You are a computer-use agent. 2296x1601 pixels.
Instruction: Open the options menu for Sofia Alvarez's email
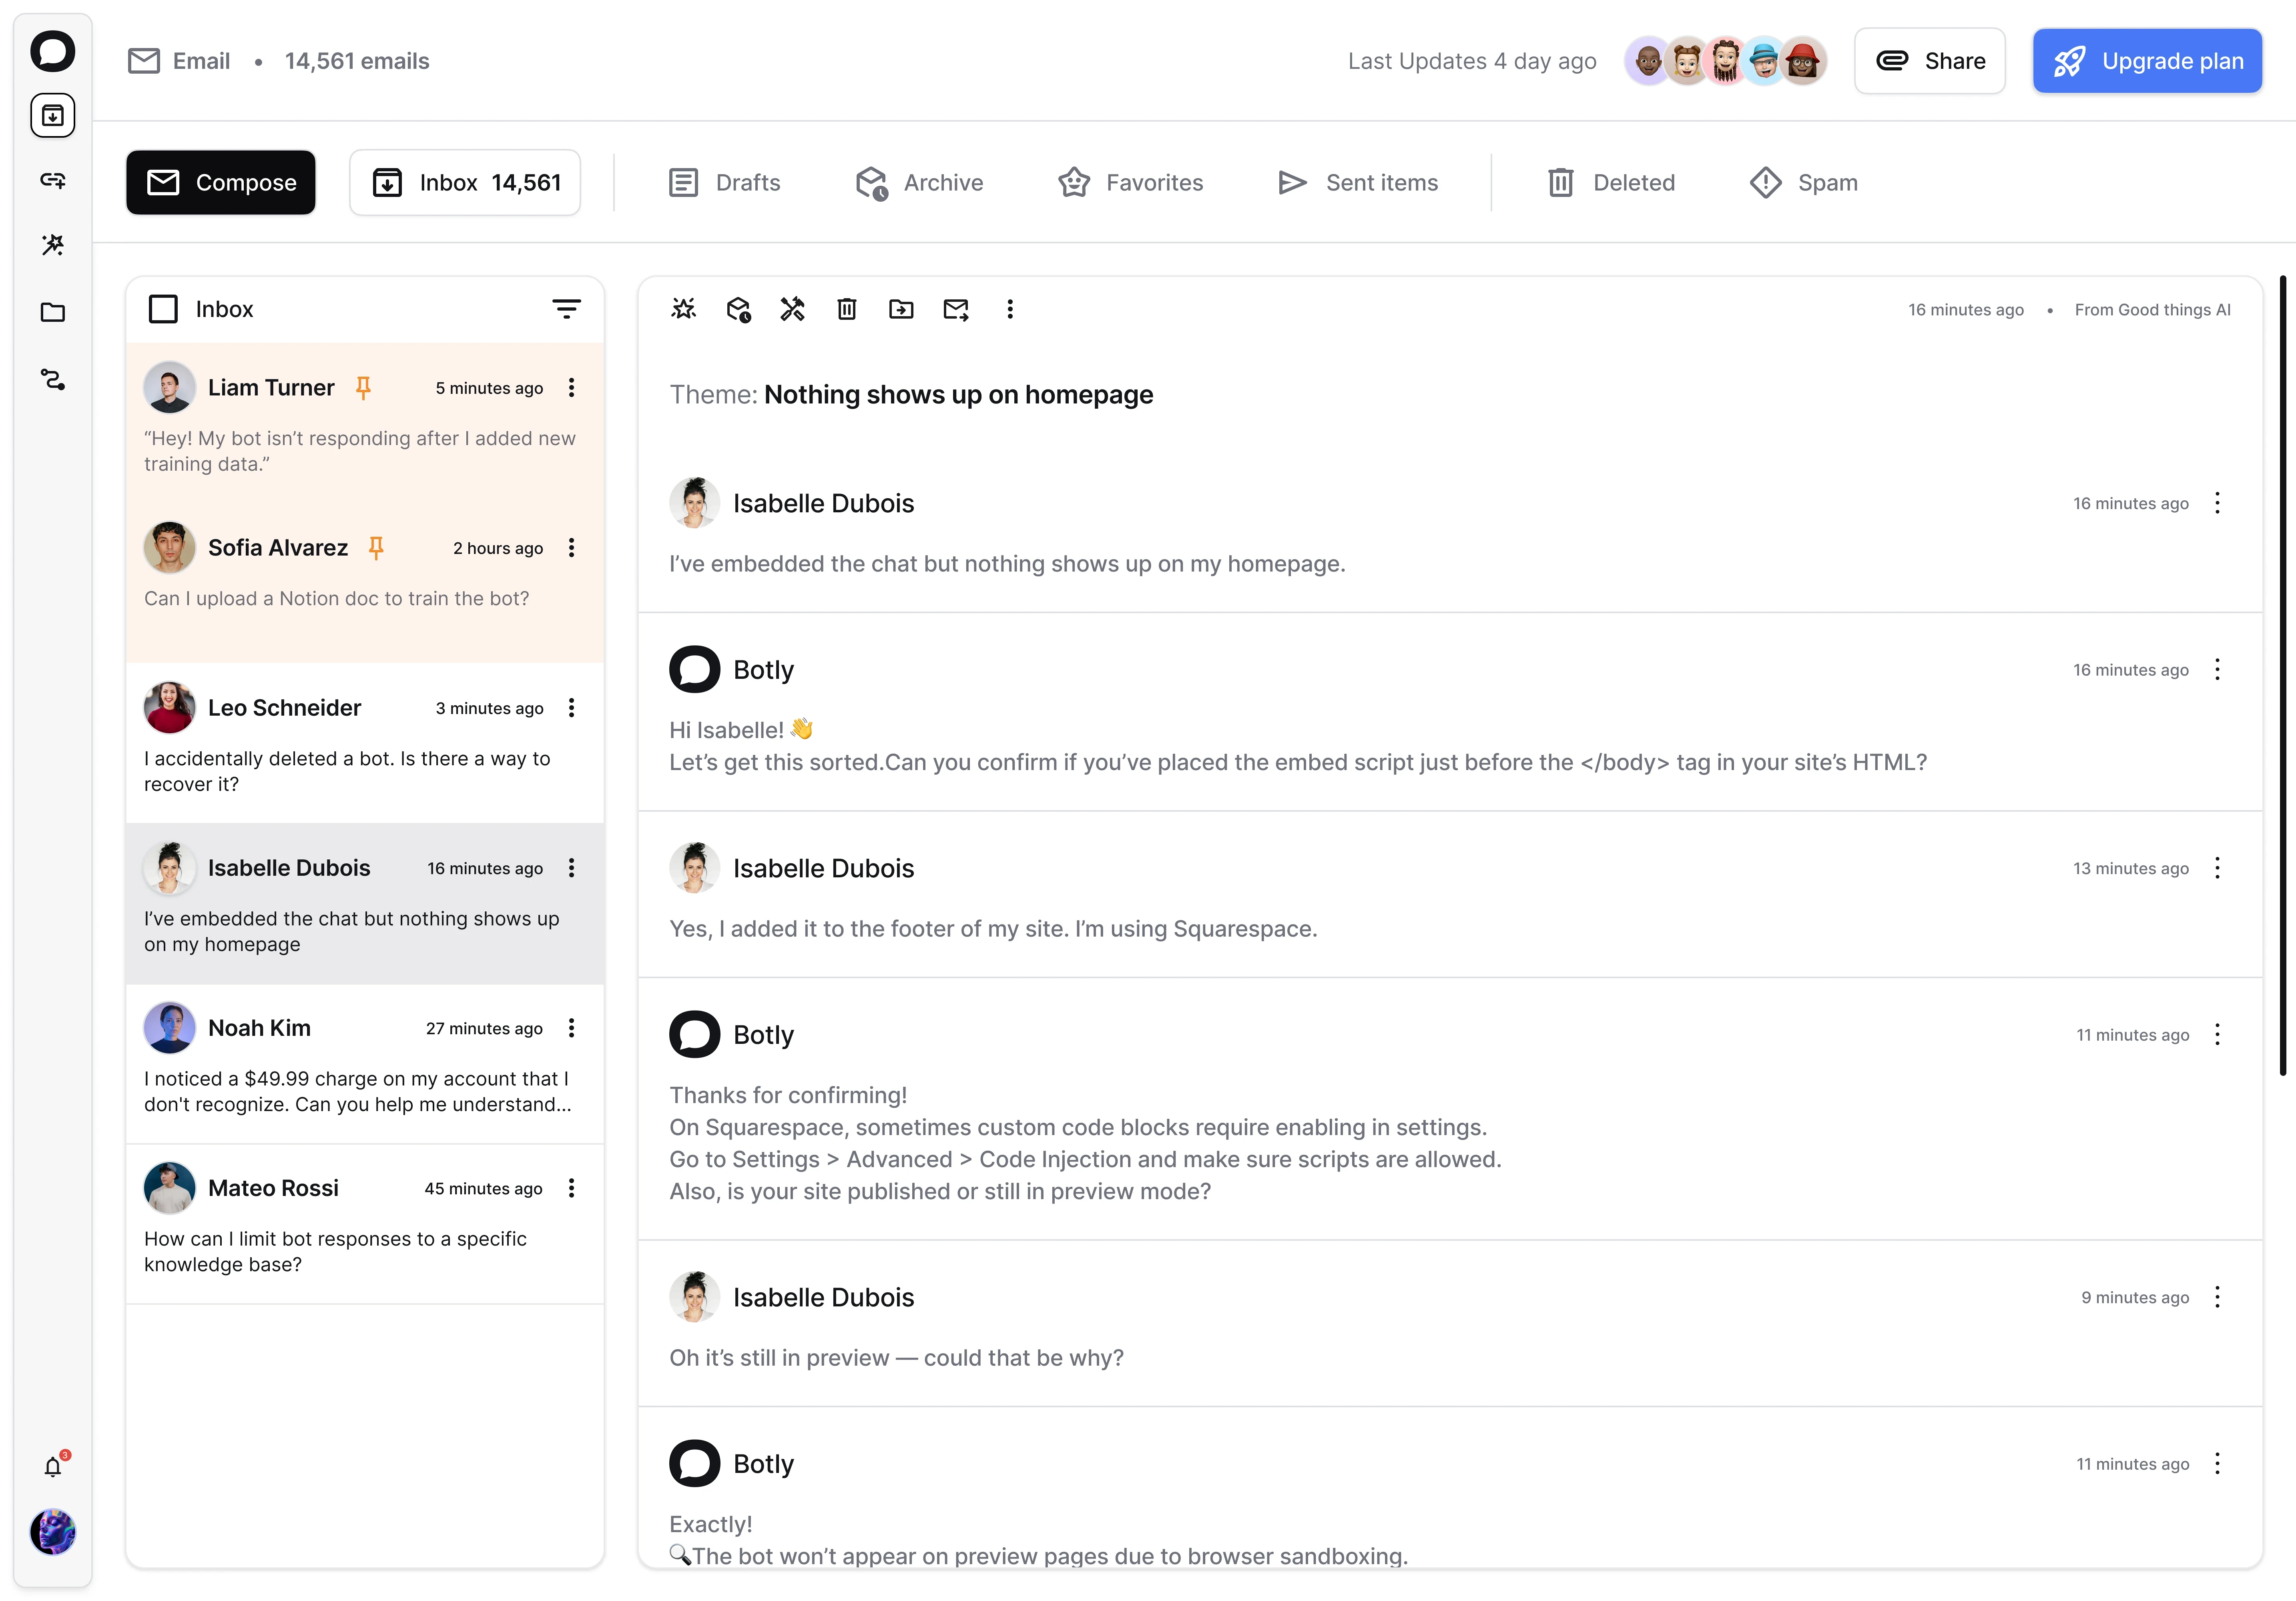(x=572, y=548)
